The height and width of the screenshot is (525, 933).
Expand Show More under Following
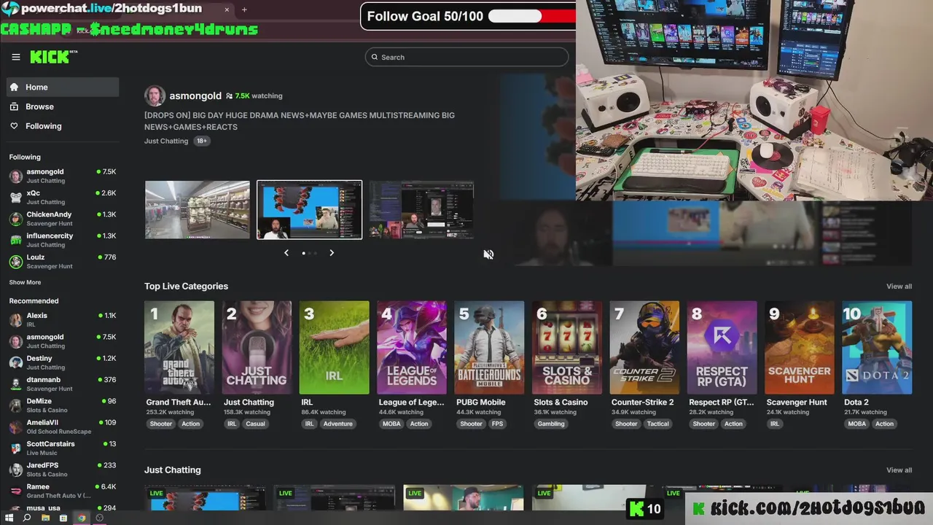(x=25, y=282)
